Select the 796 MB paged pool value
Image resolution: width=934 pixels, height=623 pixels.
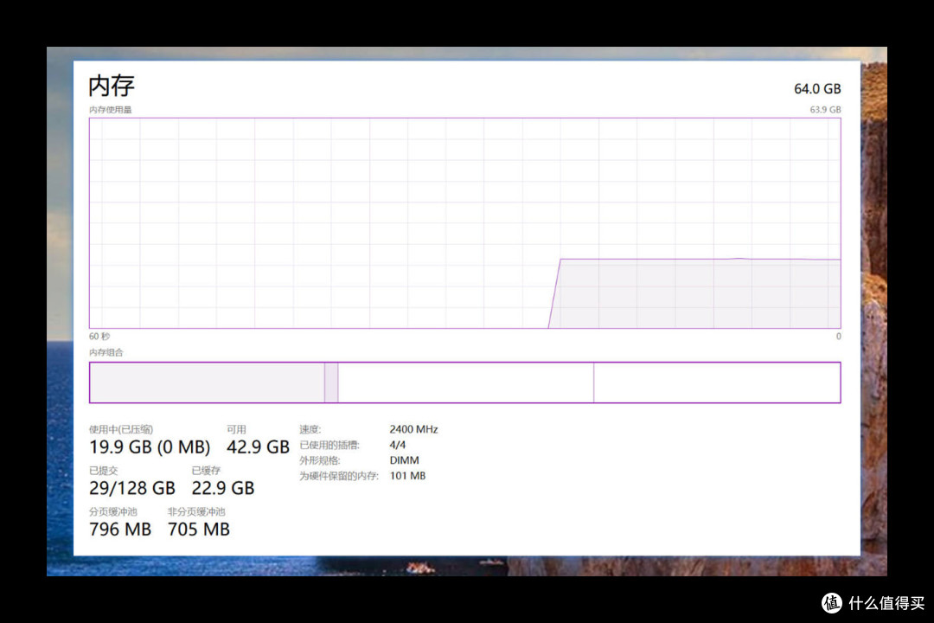click(x=119, y=529)
